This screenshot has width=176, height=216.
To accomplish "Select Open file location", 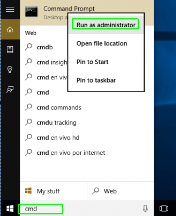I will click(101, 43).
